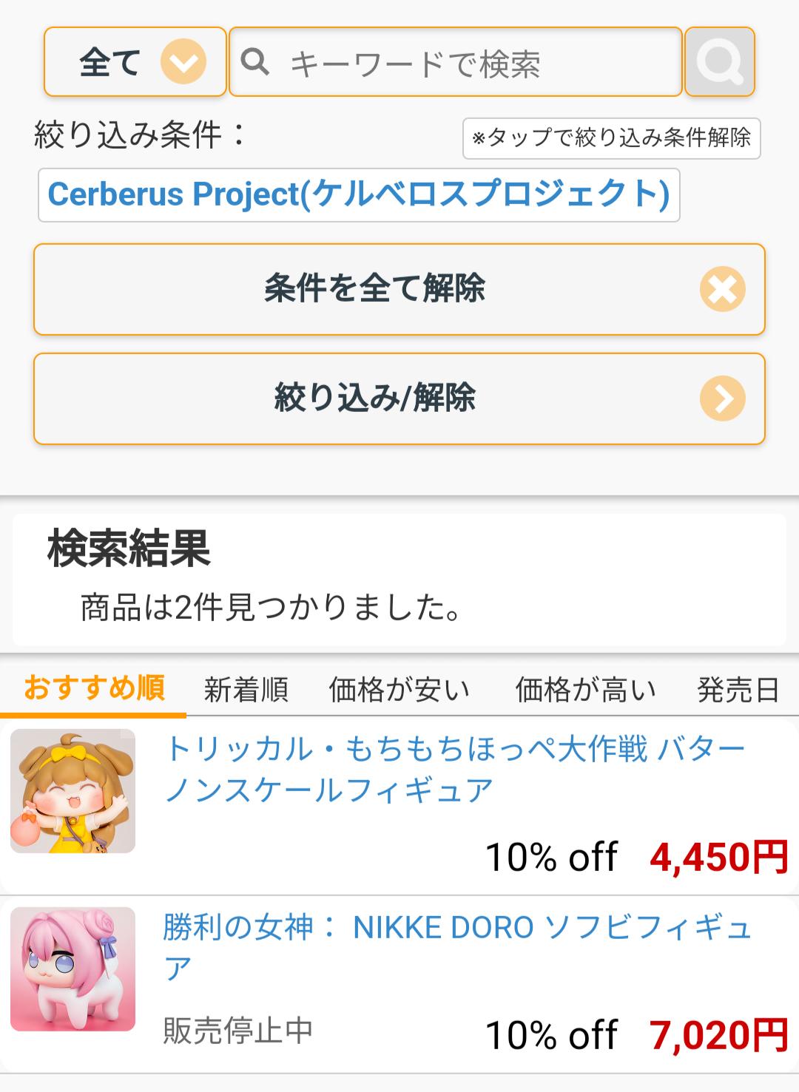The height and width of the screenshot is (1092, 799).
Task: Click the 4,450円 price of バター figure
Action: point(718,858)
